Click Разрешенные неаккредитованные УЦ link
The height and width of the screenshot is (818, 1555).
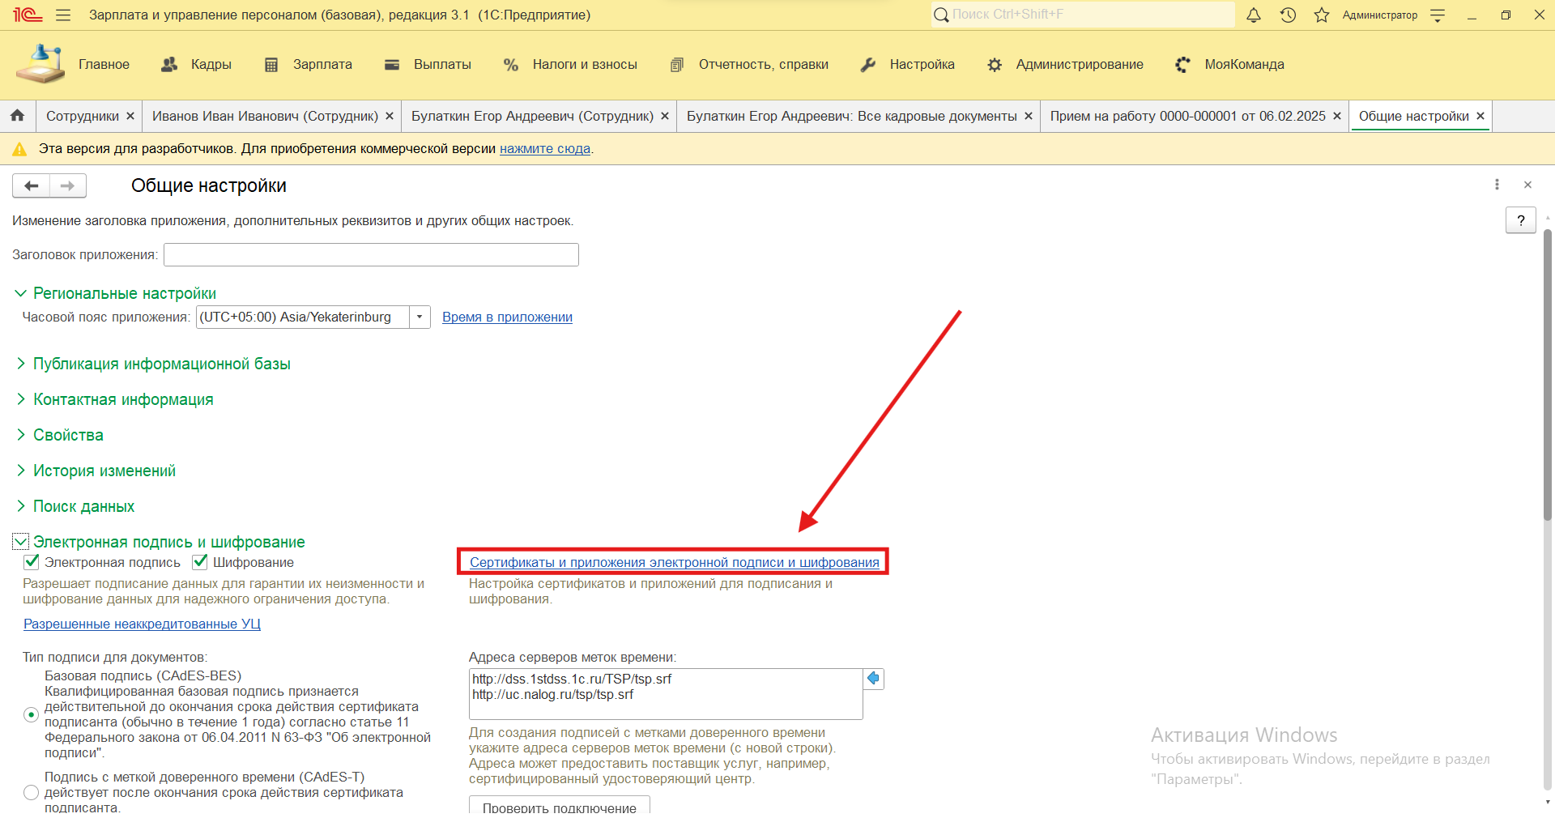(x=142, y=624)
